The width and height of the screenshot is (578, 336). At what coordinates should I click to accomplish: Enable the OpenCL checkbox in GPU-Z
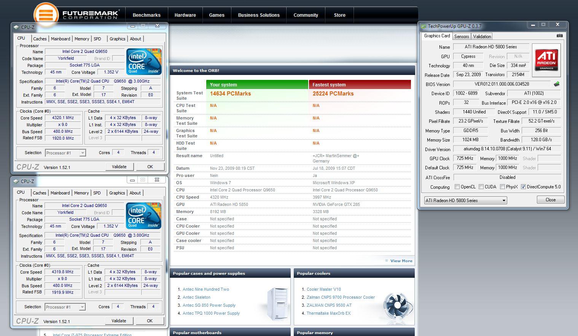click(457, 187)
